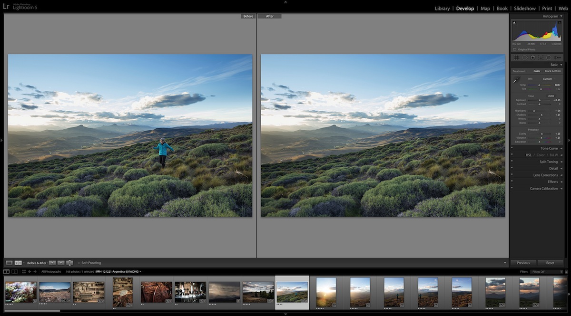This screenshot has width=571, height=316.
Task: Open toolbar content menu triangle
Action: click(x=505, y=263)
